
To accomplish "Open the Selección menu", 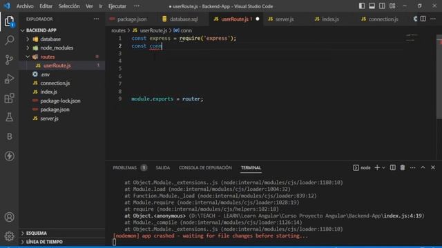I will coord(69,6).
